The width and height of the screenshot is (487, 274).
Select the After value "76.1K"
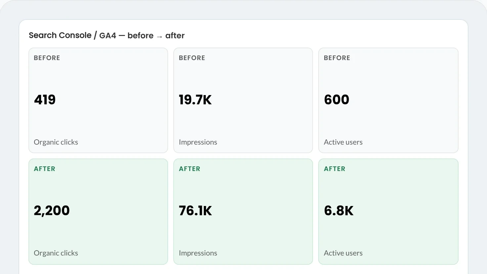195,211
